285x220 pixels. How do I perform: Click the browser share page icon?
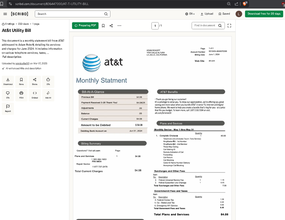click(x=236, y=4)
